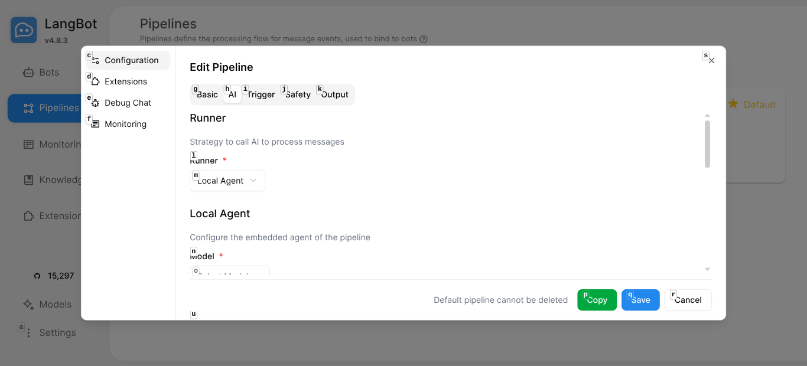Screen dimensions: 807x366
Task: Select the Configuration panel icon
Action: point(95,60)
